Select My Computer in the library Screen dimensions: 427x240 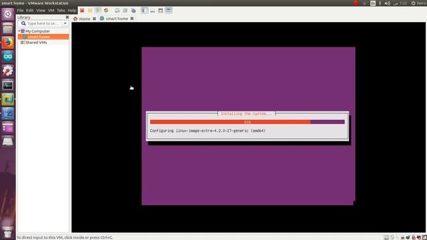pos(37,31)
